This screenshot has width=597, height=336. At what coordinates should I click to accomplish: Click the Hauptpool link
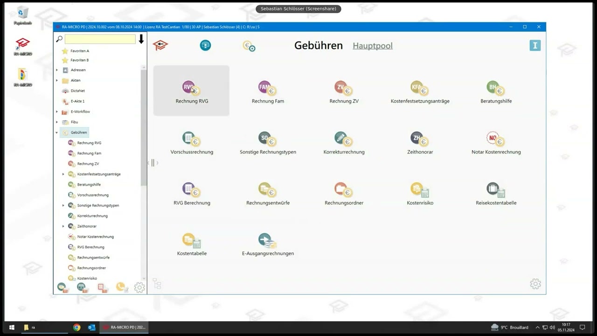pyautogui.click(x=373, y=46)
